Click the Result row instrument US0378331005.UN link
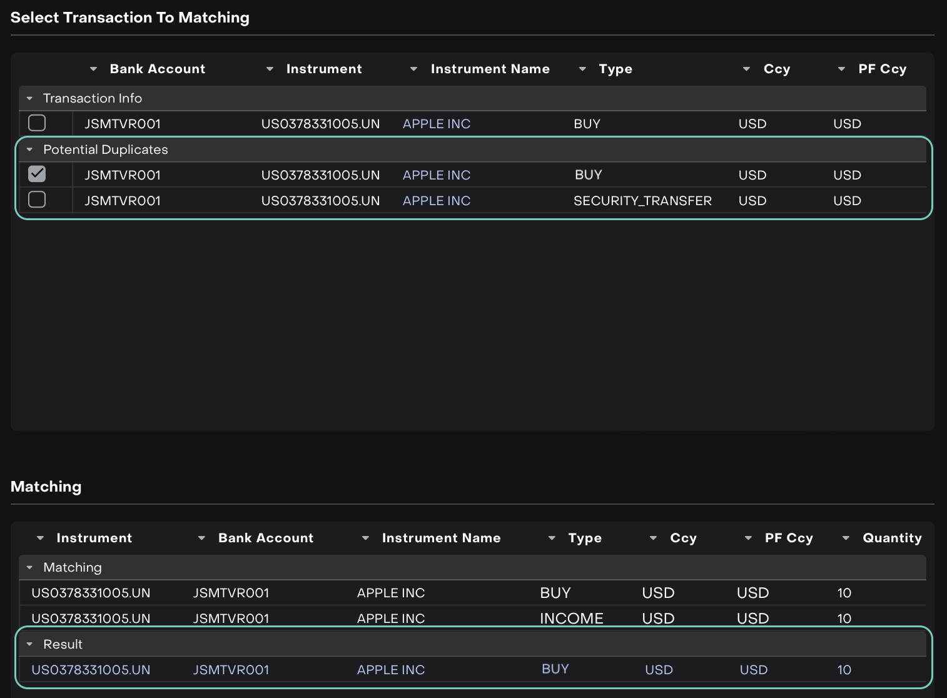The image size is (947, 698). (91, 670)
